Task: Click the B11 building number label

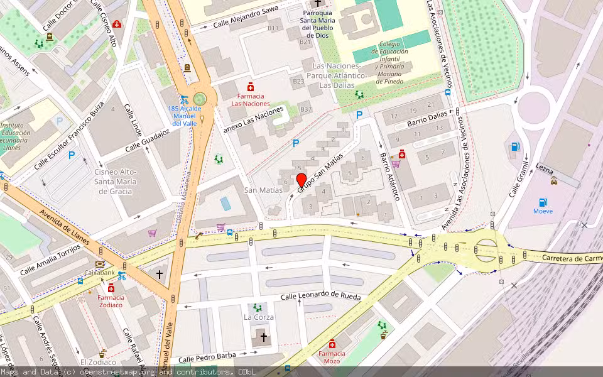Action: (x=273, y=28)
